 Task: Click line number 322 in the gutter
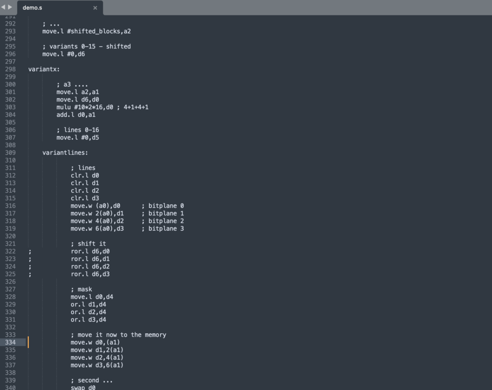click(x=10, y=252)
